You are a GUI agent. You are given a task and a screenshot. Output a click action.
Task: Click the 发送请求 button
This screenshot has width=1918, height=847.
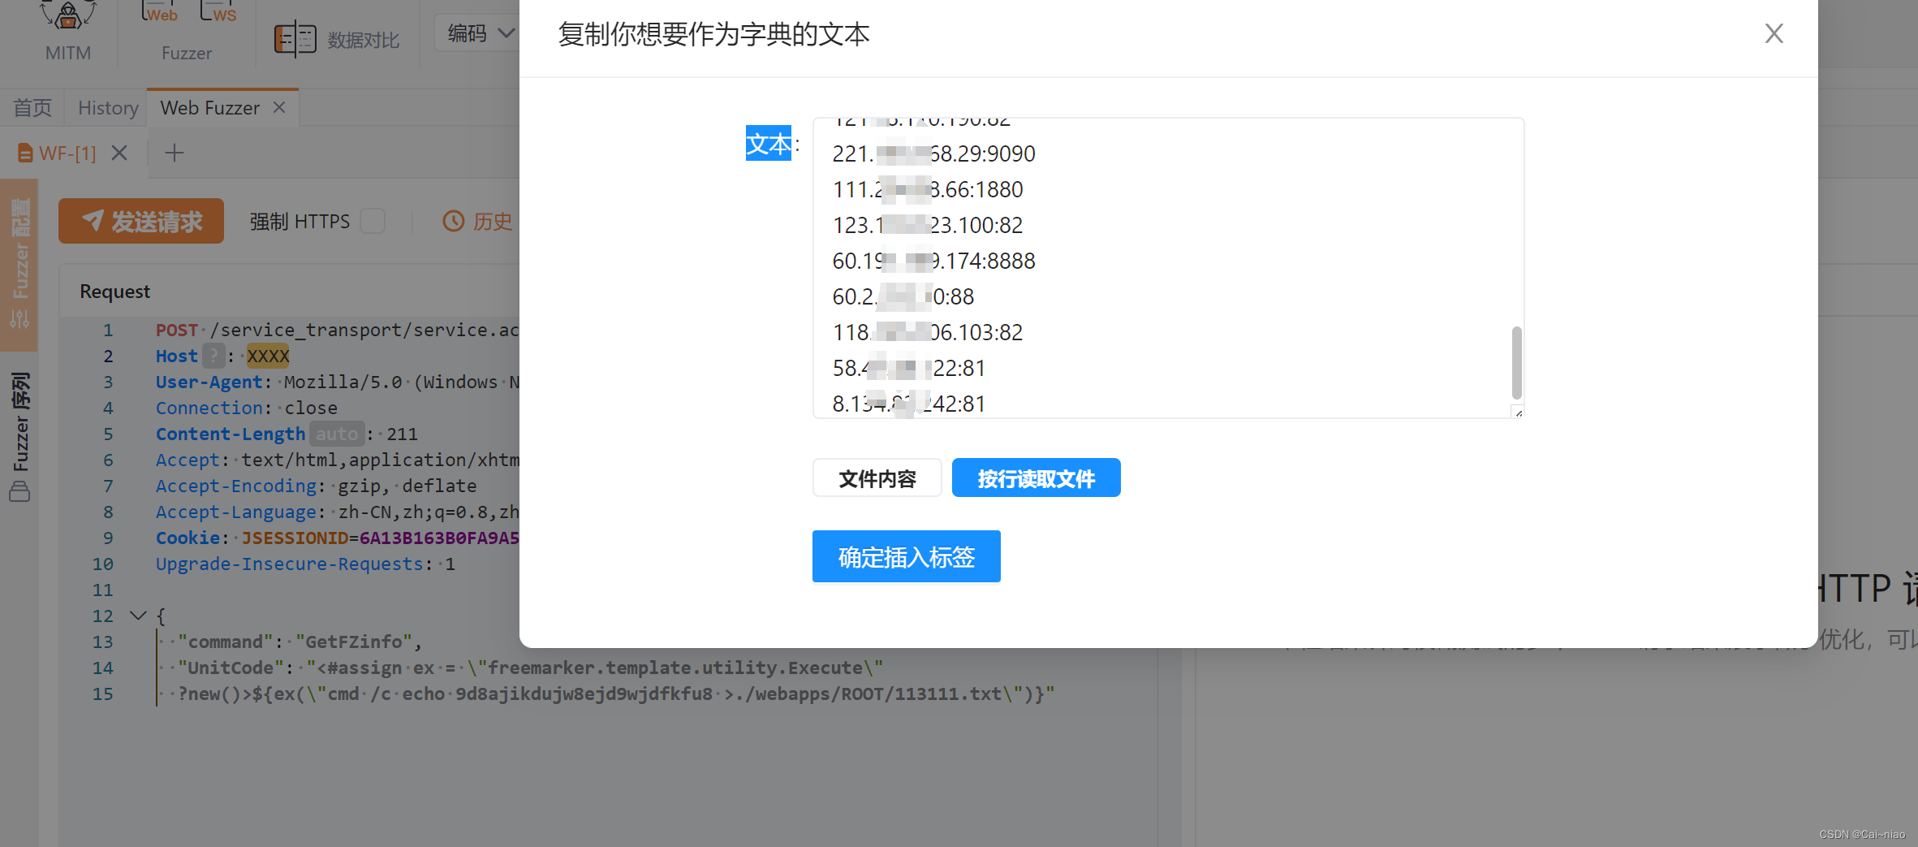point(141,221)
